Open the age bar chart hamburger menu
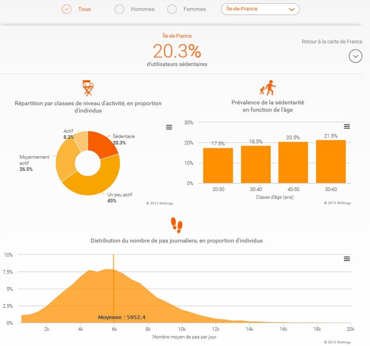This screenshot has width=370, height=346. pos(346,126)
